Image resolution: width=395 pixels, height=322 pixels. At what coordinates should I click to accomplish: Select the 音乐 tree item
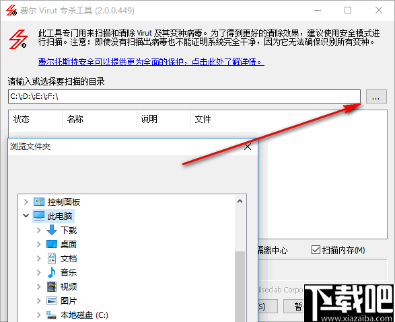pyautogui.click(x=69, y=272)
